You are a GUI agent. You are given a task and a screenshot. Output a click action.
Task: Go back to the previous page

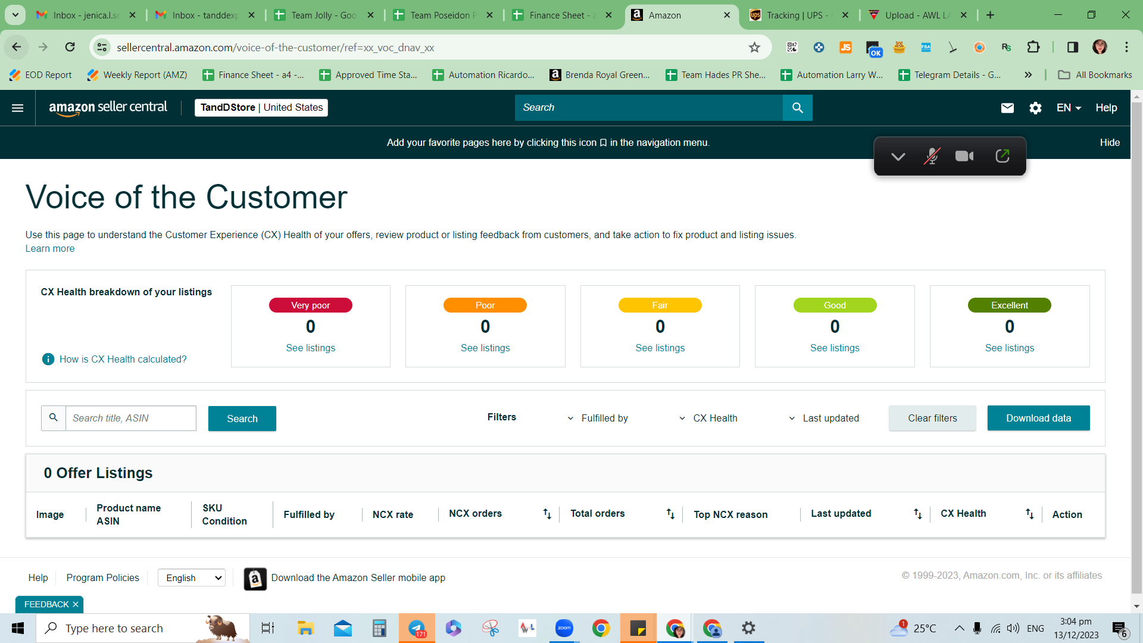17,47
